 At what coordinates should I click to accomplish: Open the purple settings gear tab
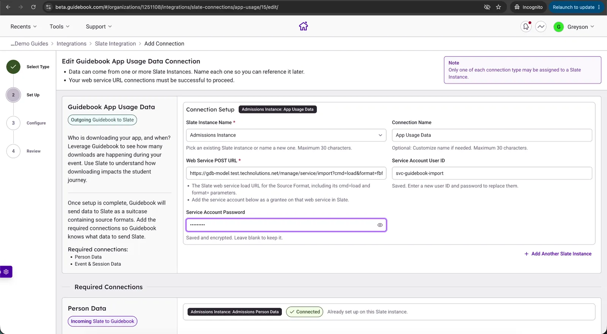click(x=6, y=272)
